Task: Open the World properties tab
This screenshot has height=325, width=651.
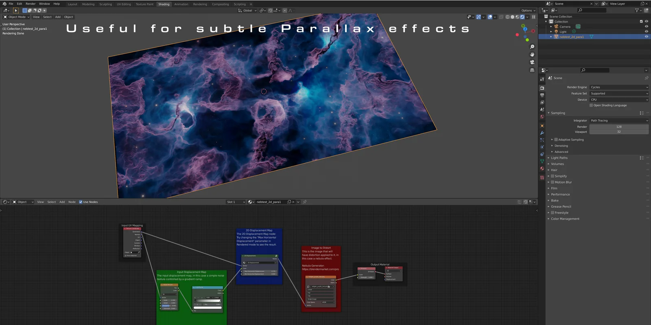Action: 542,117
